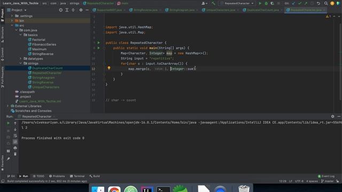Open the StringAnagram.java editor tab
The height and width of the screenshot is (192, 342).
182,10
